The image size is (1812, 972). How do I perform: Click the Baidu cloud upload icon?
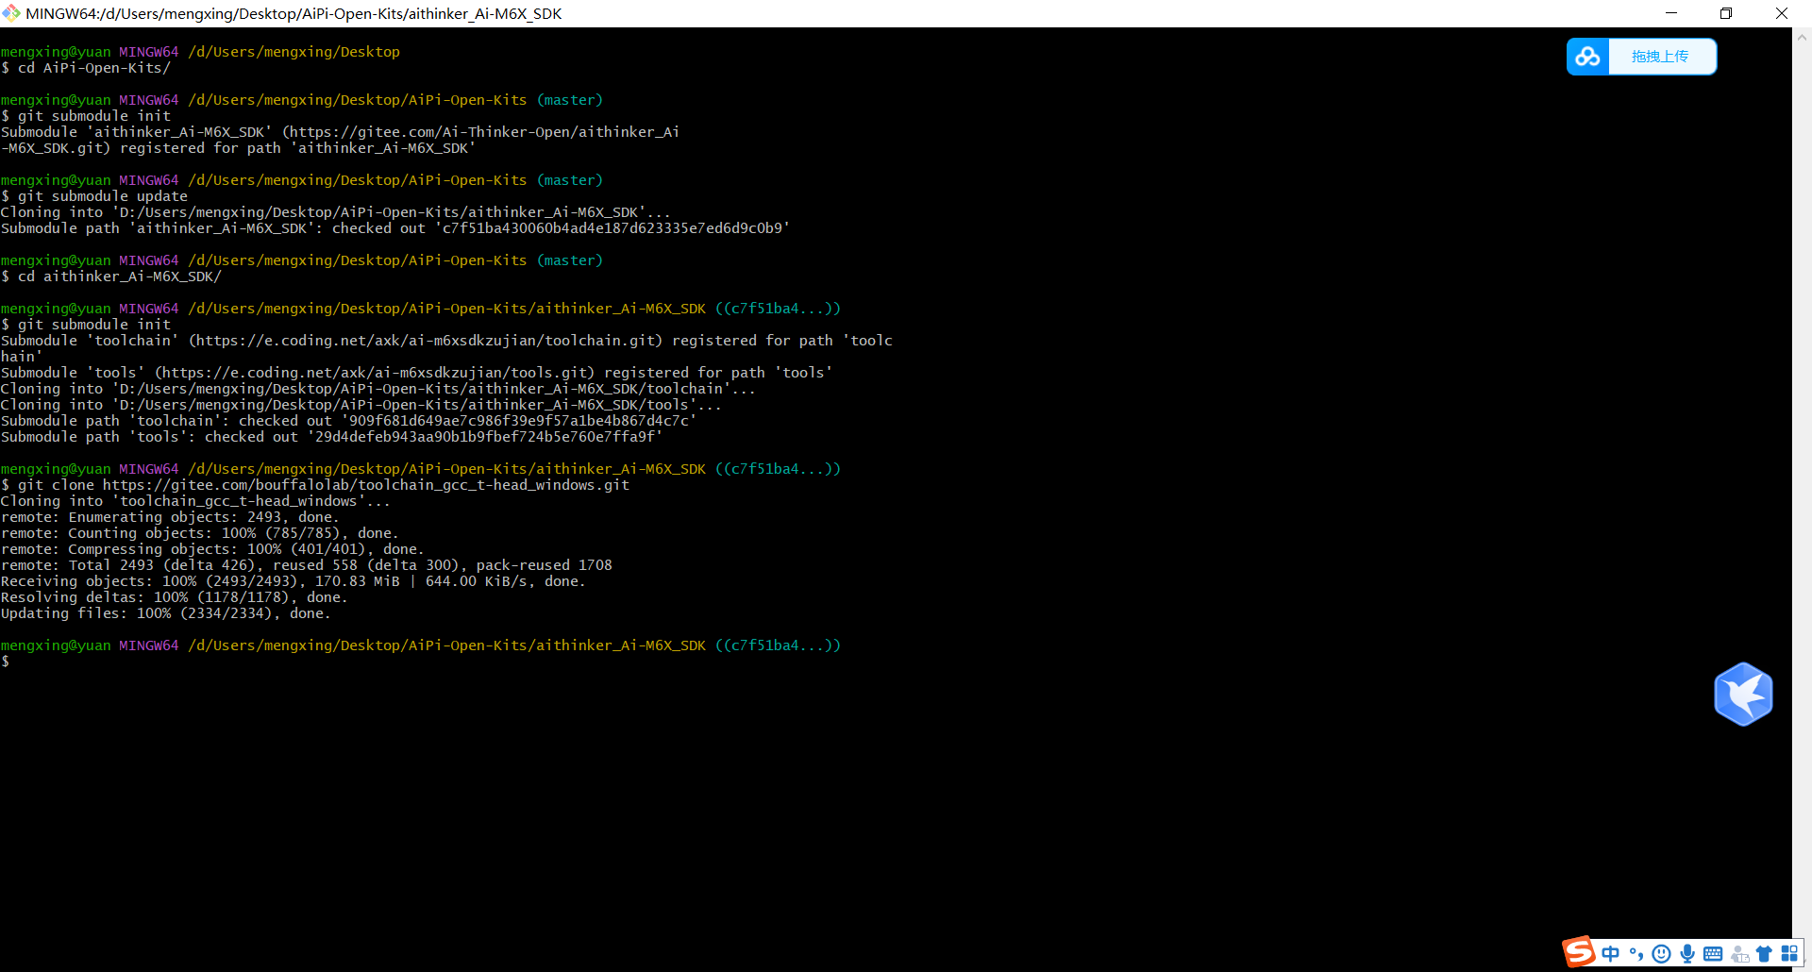point(1587,57)
